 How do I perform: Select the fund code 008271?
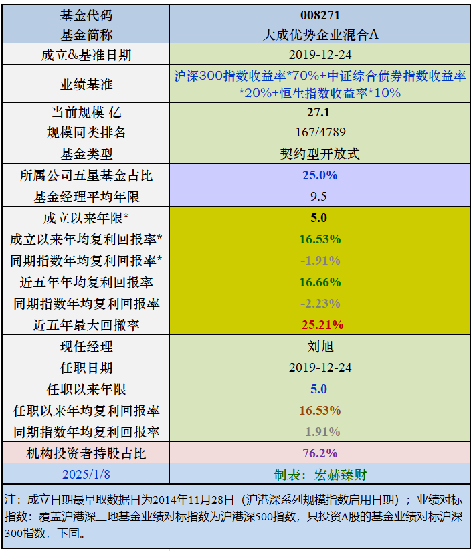(x=320, y=15)
